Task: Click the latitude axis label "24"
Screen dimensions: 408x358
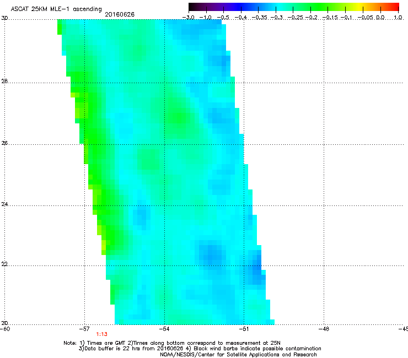Action: pos(4,204)
